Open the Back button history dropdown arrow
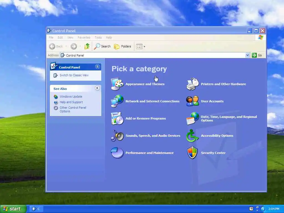The image size is (284, 213). pyautogui.click(x=66, y=46)
